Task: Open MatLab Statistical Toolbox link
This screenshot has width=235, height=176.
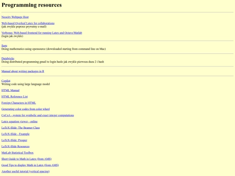Action: [x=17, y=153]
